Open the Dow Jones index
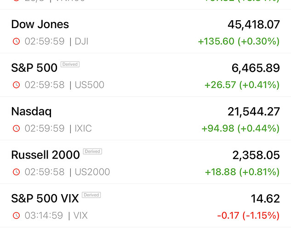Screen dimensions: 291x230 point(40,24)
